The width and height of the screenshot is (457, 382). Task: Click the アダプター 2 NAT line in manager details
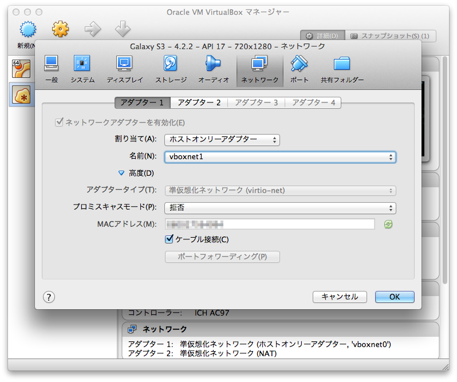point(202,353)
